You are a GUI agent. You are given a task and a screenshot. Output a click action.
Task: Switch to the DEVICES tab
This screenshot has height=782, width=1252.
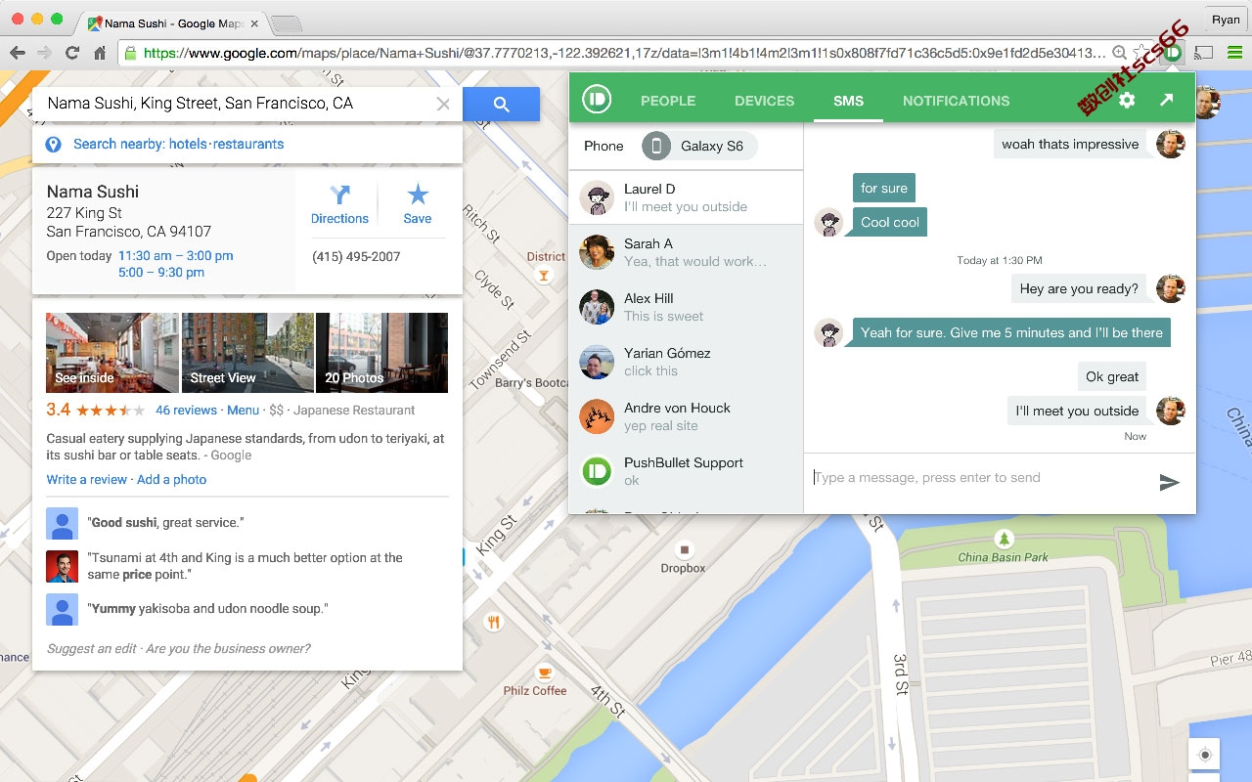pos(764,101)
